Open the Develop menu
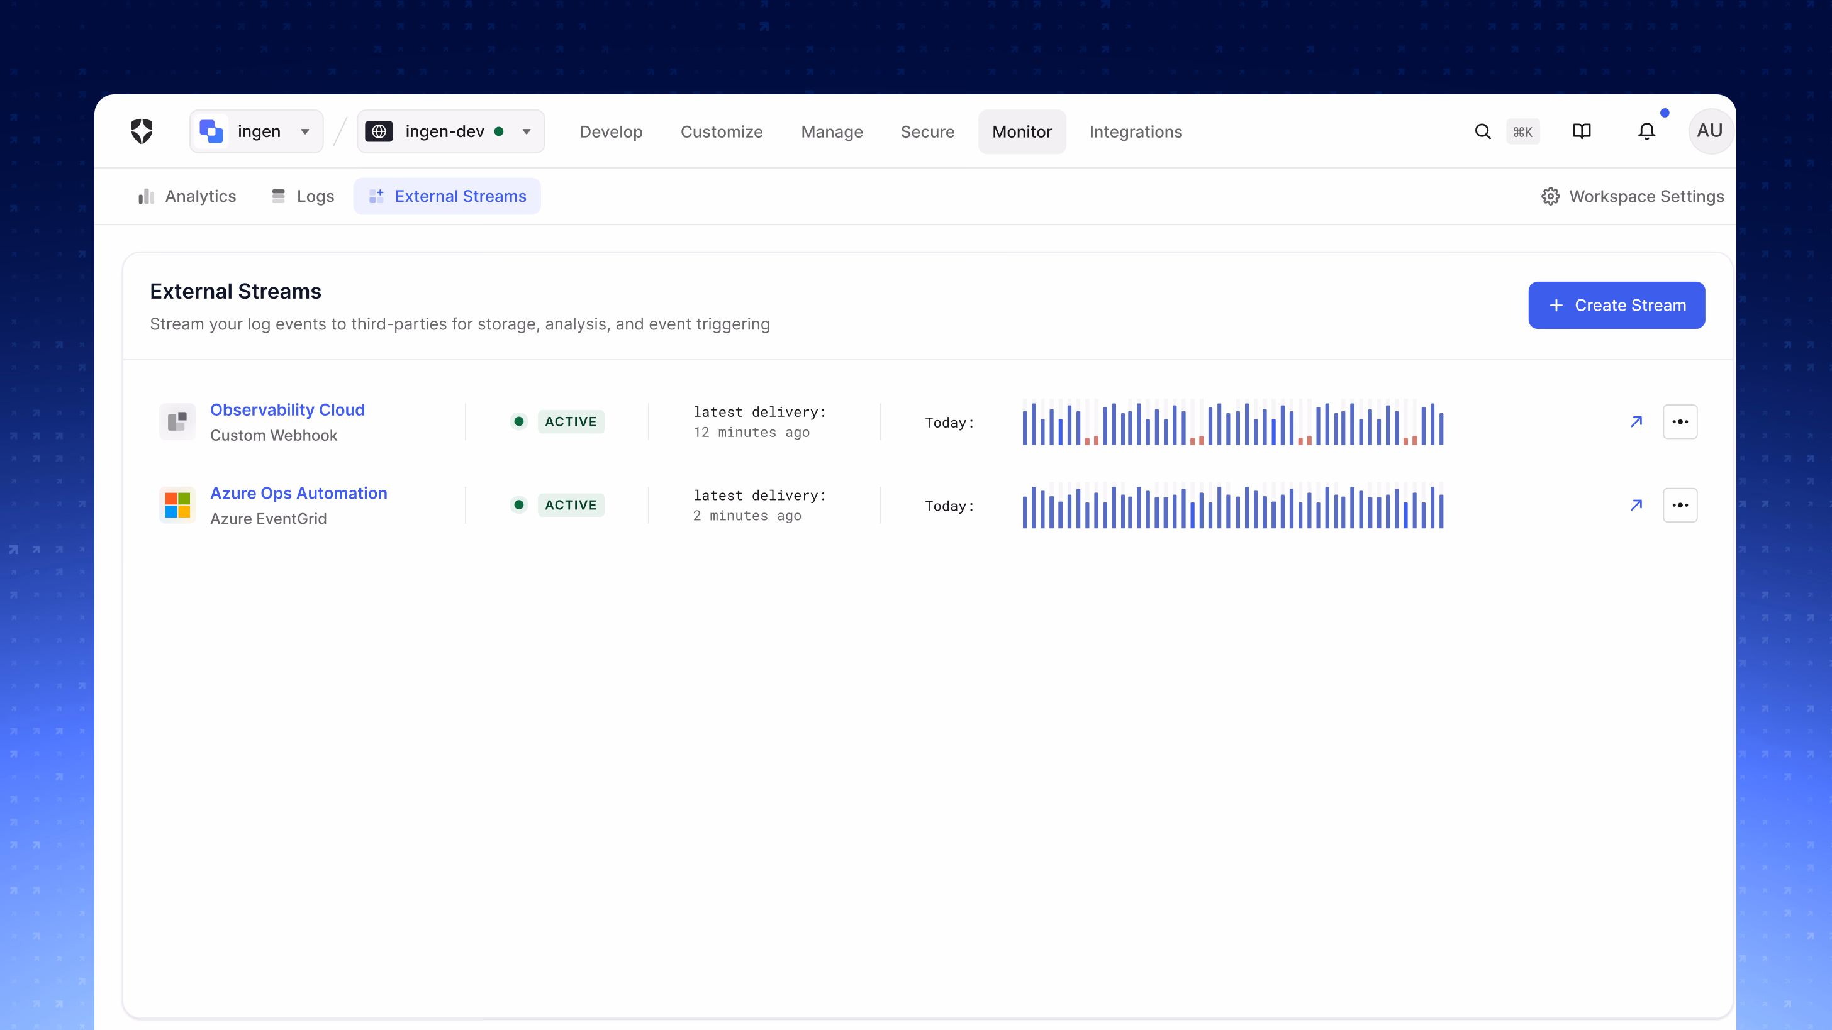 [611, 131]
